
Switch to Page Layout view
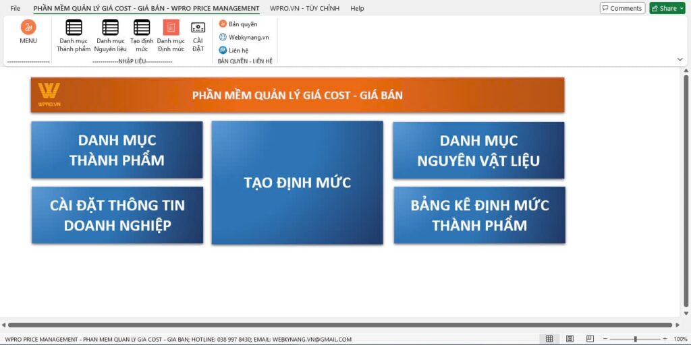pos(570,339)
